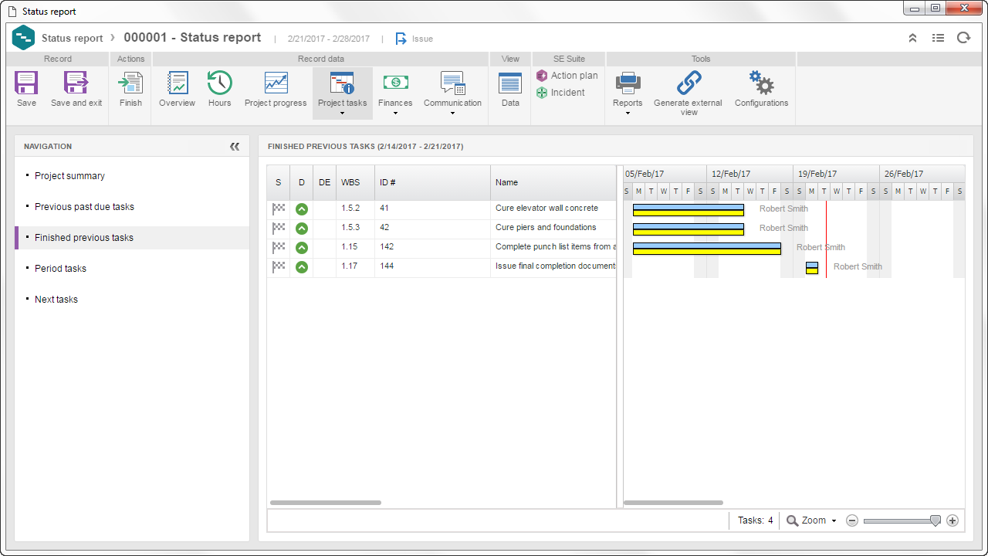Viewport: 988px width, 556px height.
Task: Click the Issue arrow icon
Action: click(x=401, y=39)
